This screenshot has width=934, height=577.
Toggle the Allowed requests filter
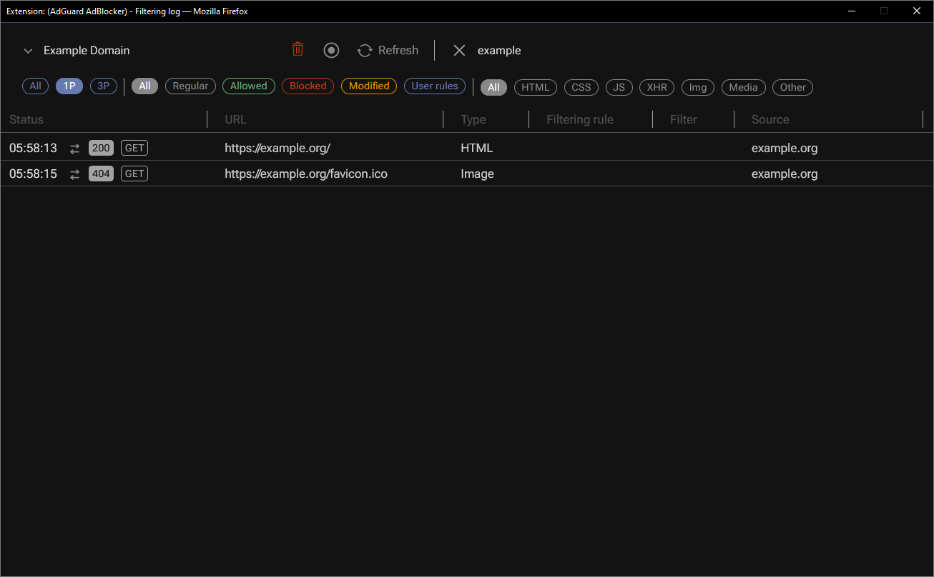(x=248, y=86)
